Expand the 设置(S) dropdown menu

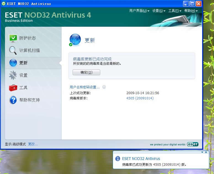coord(159,11)
